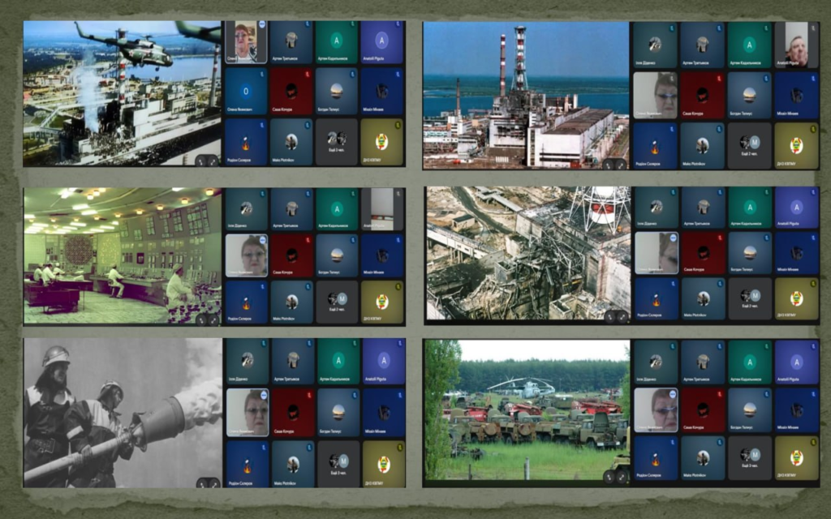Choose Артем Третьяков tile beside destroyed reactor aerial photo

(702, 208)
